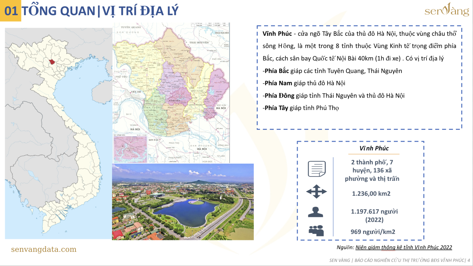Click the single person population icon
The image size is (473, 266).
(316, 212)
